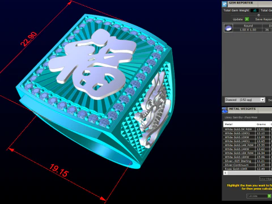Screen dimensions: 272x204
Task: Highlight the White Gold 14KW row
Action: 248,149
